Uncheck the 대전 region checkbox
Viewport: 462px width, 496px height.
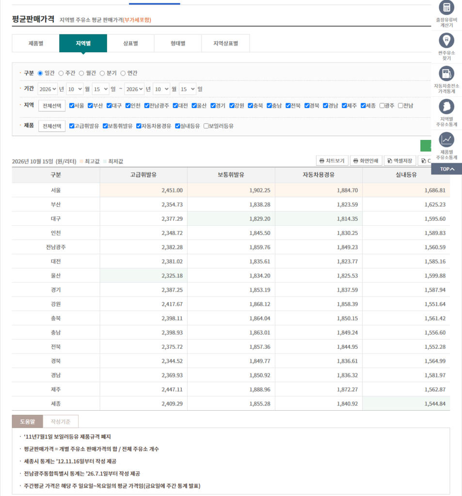click(175, 106)
